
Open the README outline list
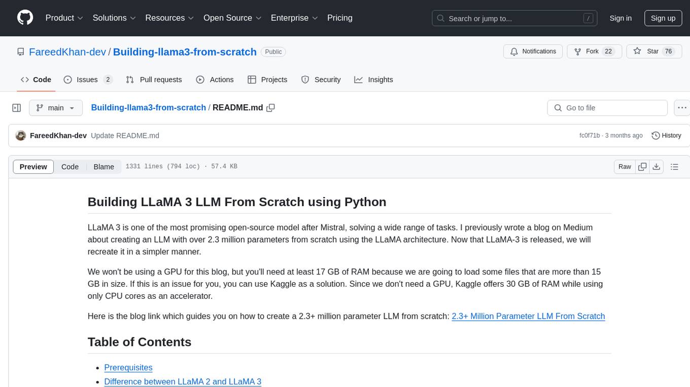coord(674,167)
